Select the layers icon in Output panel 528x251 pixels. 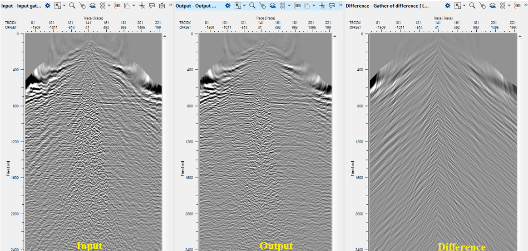tap(273, 6)
